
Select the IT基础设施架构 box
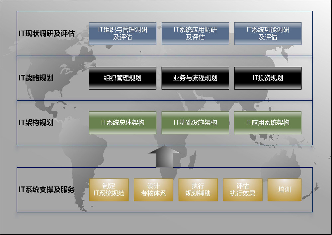point(195,123)
